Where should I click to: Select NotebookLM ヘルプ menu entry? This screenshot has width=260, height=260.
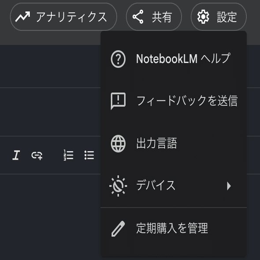174,59
